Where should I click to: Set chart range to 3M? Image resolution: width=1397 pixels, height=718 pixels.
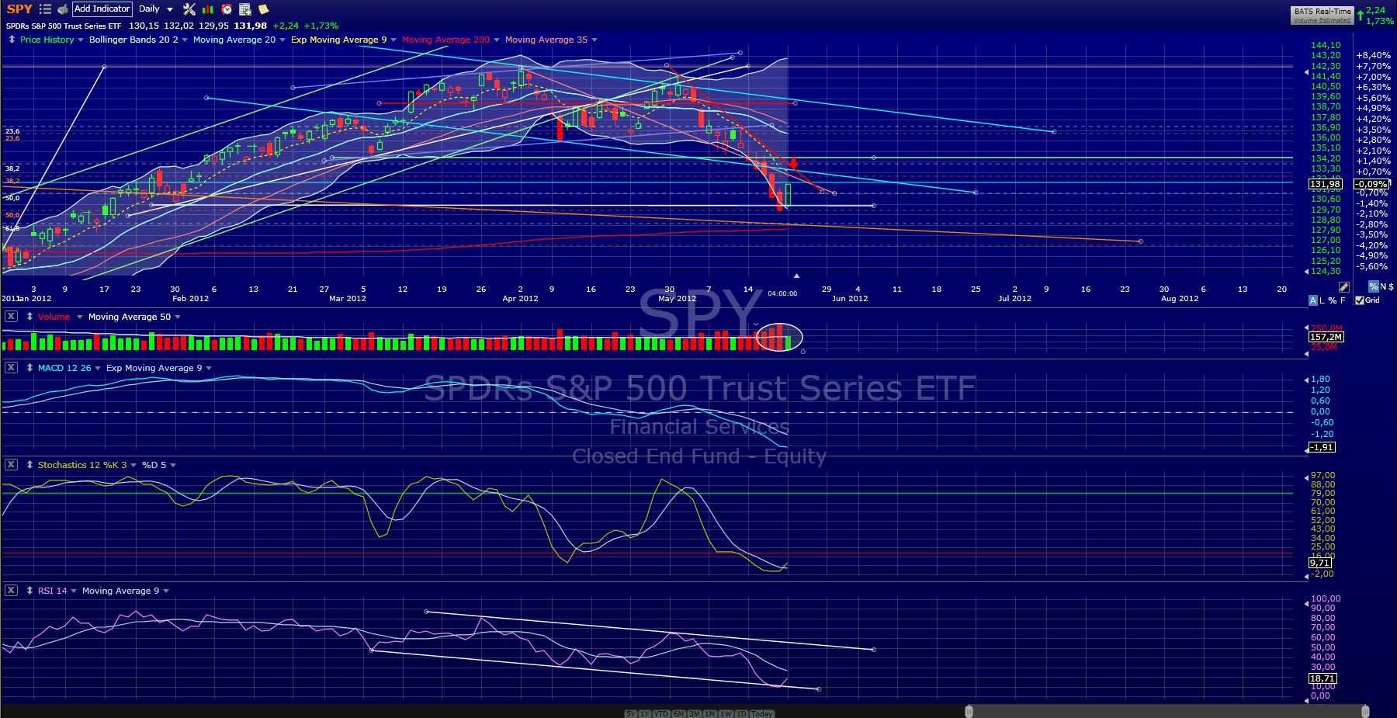pyautogui.click(x=695, y=714)
